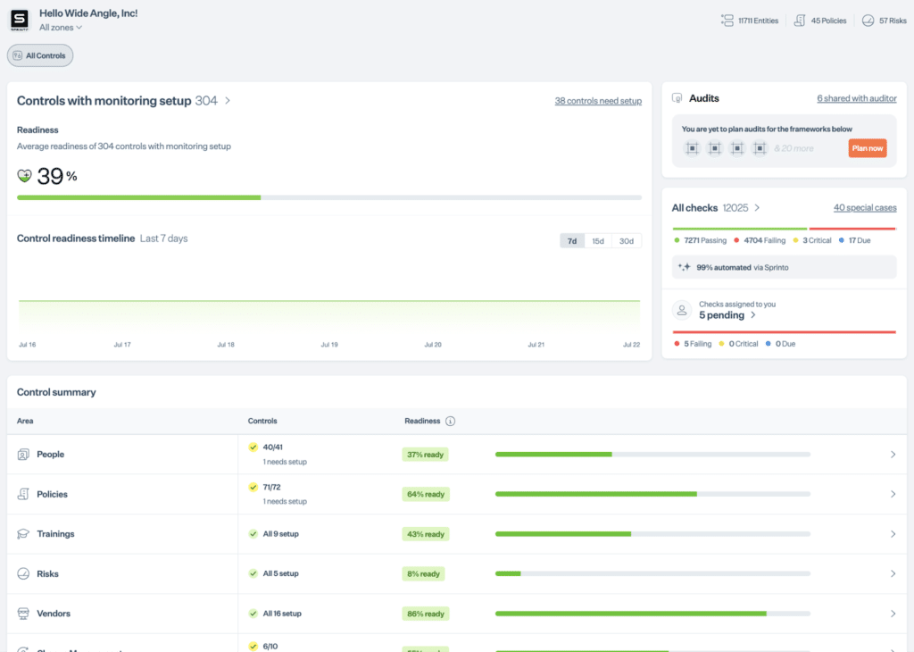Click the Trainings graduation cap icon
The image size is (914, 652).
[x=23, y=534]
